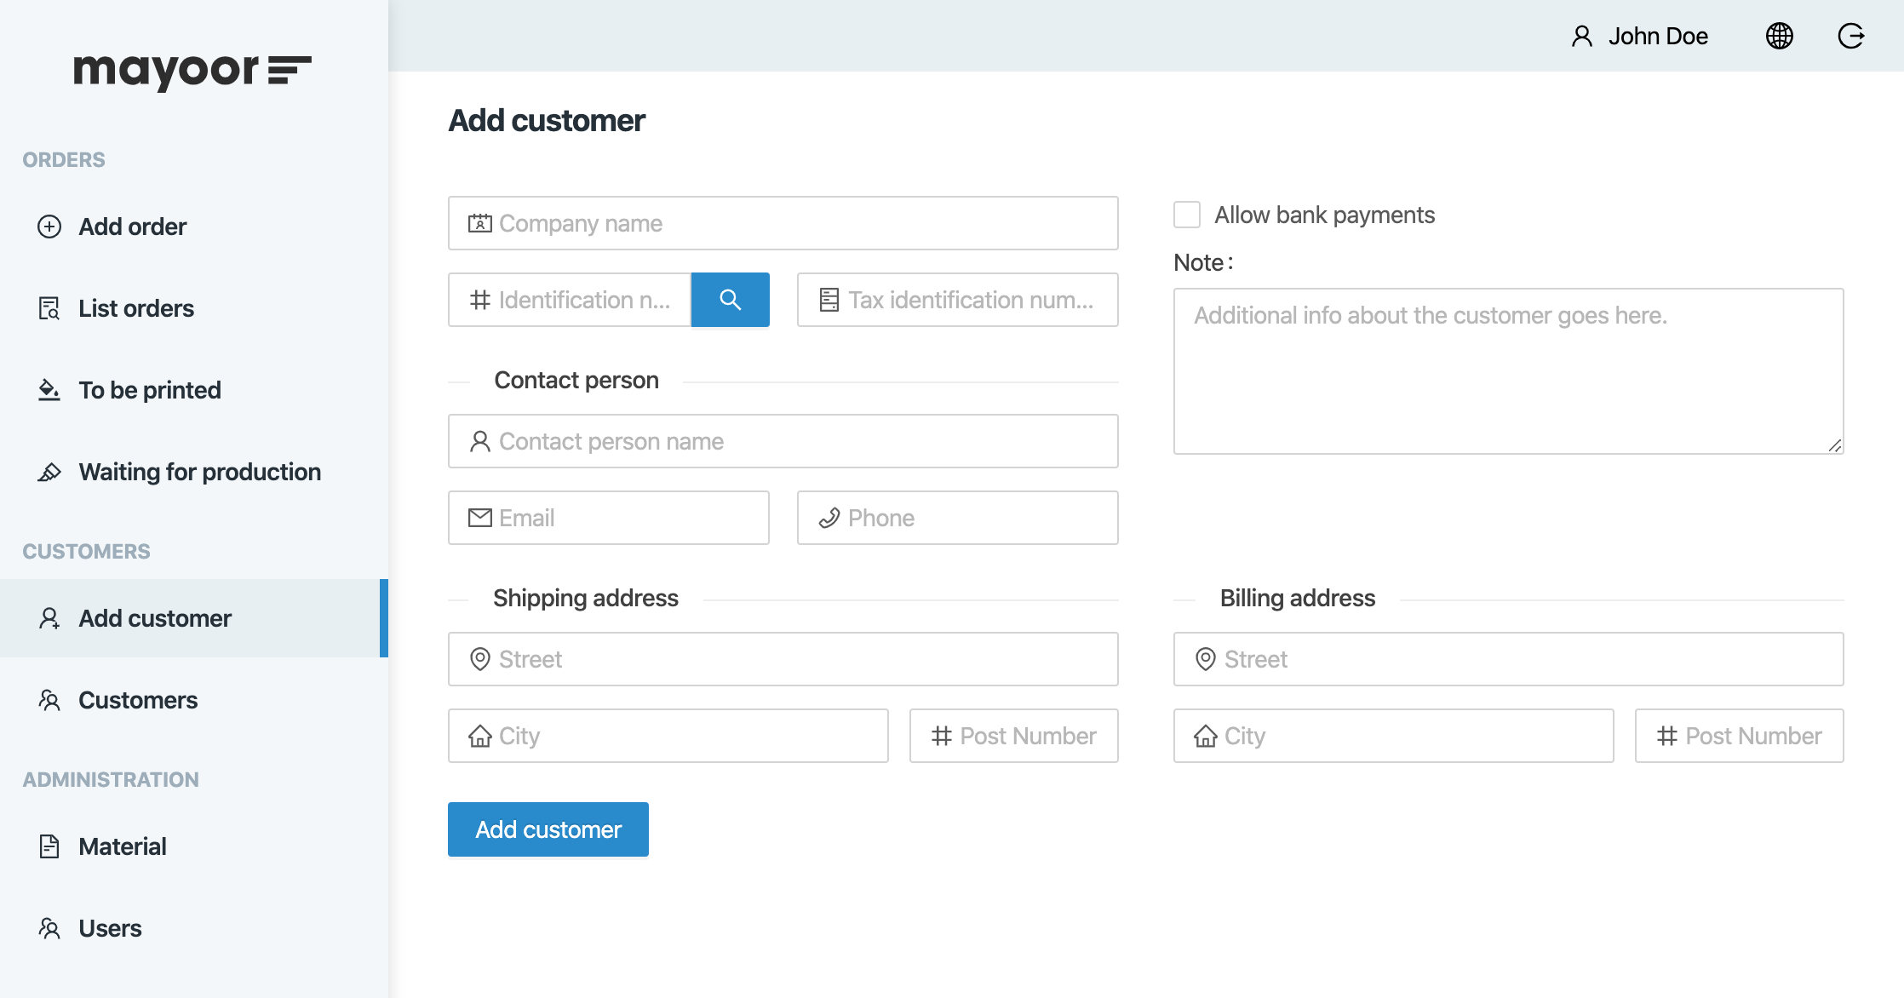Screen dimensions: 1904x998
Task: Click the Material document icon
Action: click(x=49, y=846)
